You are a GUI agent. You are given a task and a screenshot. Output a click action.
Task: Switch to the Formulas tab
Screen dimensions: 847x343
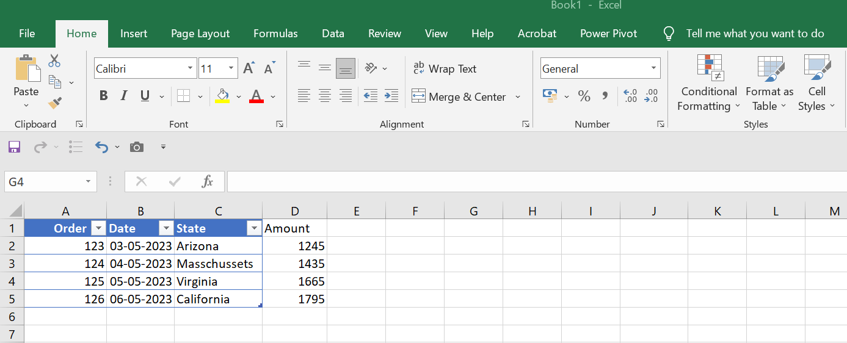(x=275, y=34)
